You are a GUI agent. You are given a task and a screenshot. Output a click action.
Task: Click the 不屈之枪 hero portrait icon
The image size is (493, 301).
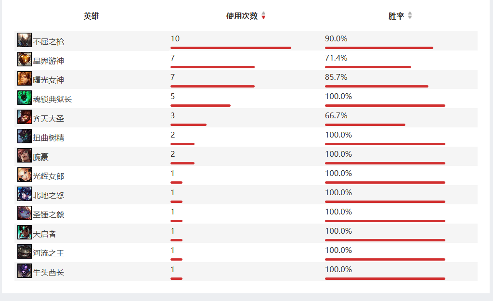tap(25, 40)
